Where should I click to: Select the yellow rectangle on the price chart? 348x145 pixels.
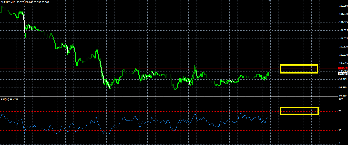pyautogui.click(x=299, y=69)
